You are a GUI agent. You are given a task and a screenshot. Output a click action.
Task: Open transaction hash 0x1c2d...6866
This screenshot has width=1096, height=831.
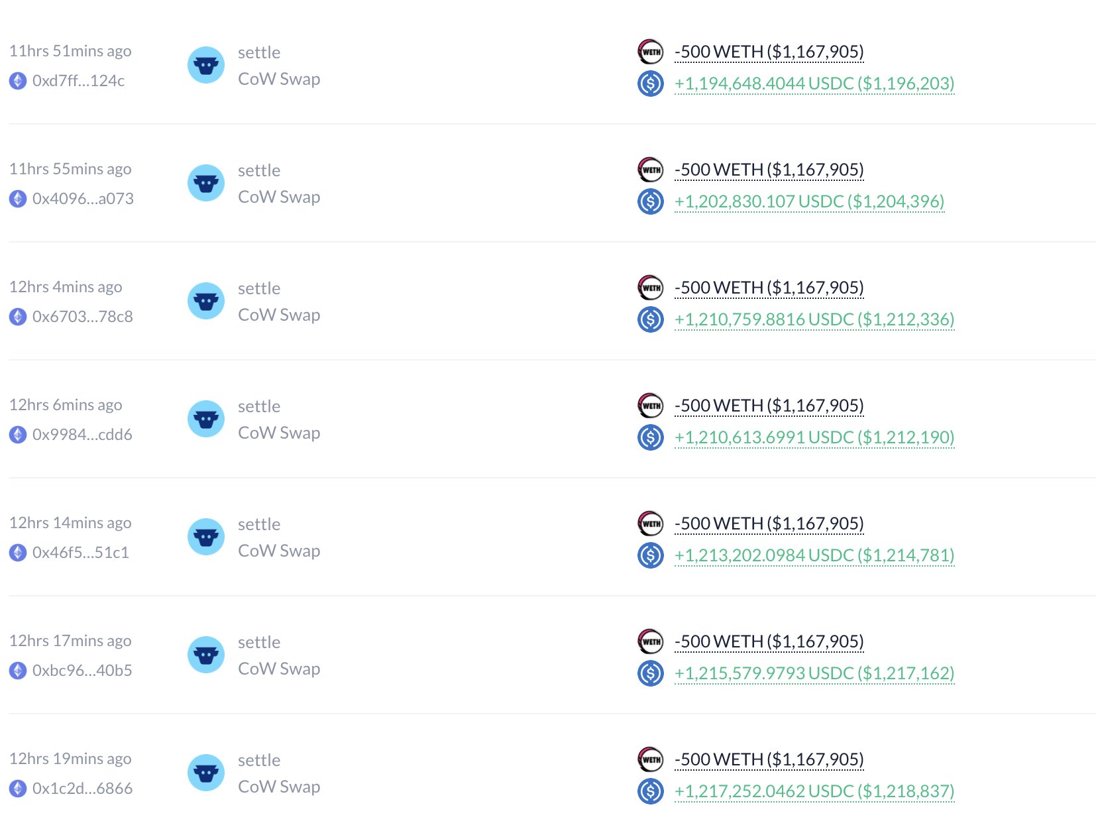82,789
